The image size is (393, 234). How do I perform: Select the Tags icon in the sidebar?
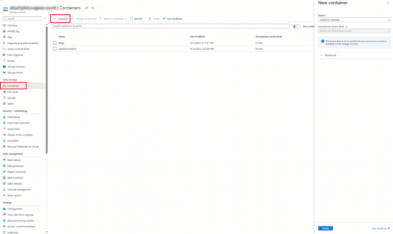pyautogui.click(x=4, y=37)
